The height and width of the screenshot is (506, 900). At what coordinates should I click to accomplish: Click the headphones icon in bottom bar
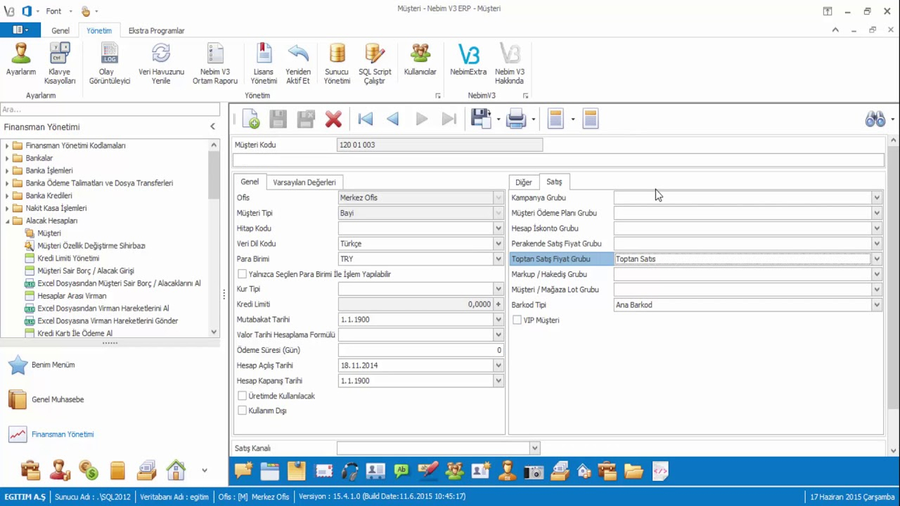pos(349,471)
